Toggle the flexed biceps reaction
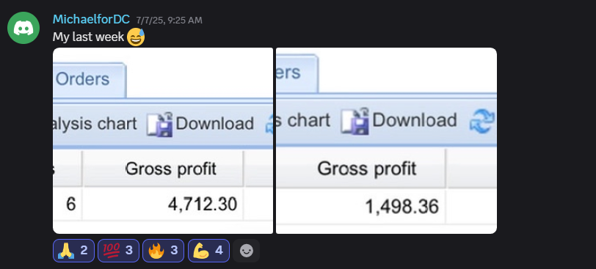 208,251
